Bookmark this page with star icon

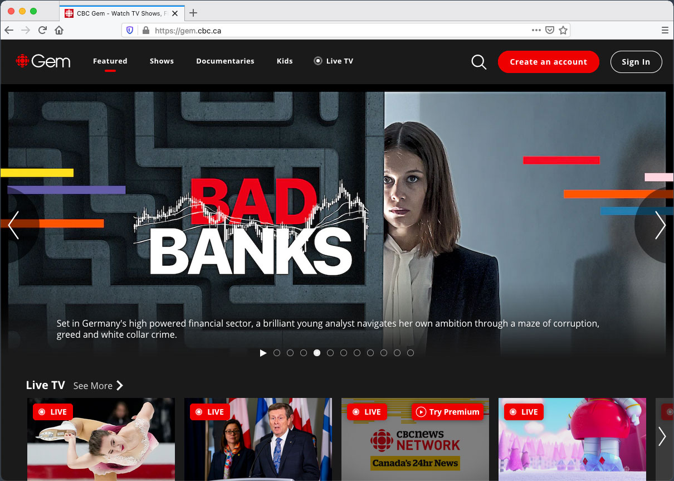[x=563, y=31]
